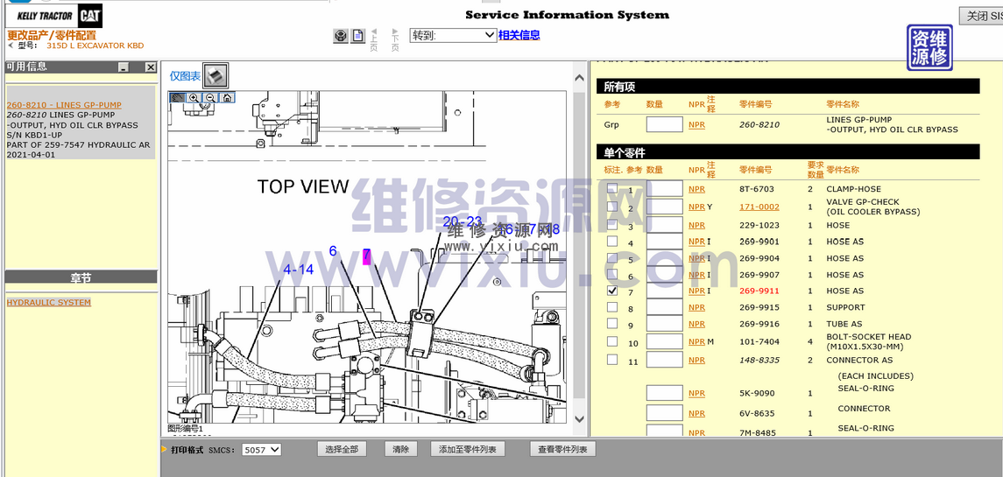Tick the checkbox for item 10 bolt
This screenshot has height=477, width=1003.
pos(612,342)
